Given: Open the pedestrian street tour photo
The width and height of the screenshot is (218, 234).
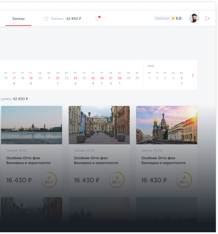Looking at the screenshot, I should tap(99, 125).
